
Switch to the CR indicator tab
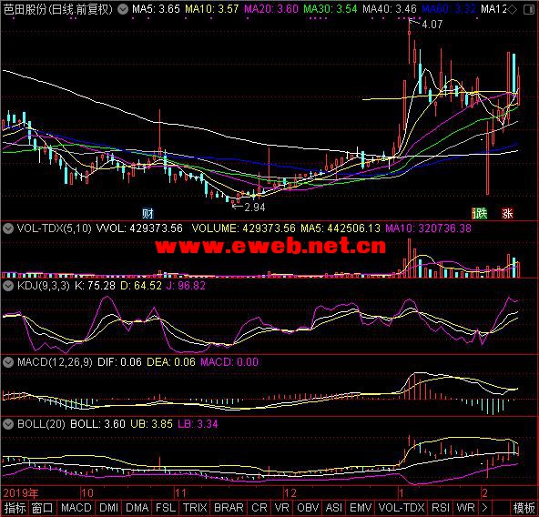tap(259, 508)
